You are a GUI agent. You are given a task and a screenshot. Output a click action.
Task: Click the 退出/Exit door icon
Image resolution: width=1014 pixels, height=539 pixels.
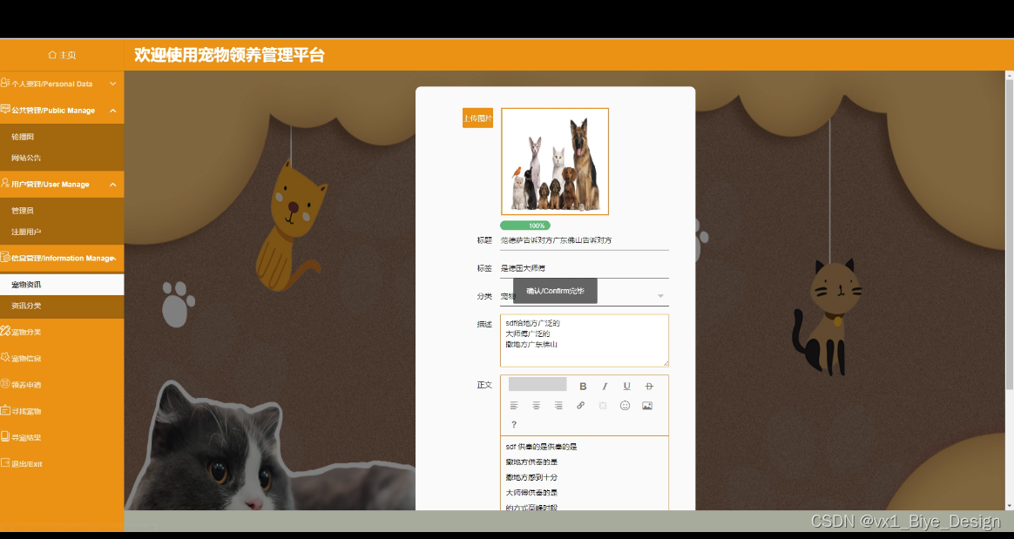click(x=5, y=462)
